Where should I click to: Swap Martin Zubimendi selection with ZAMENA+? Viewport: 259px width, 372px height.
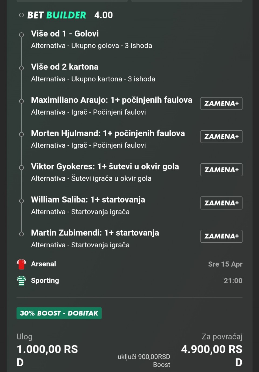221,236
